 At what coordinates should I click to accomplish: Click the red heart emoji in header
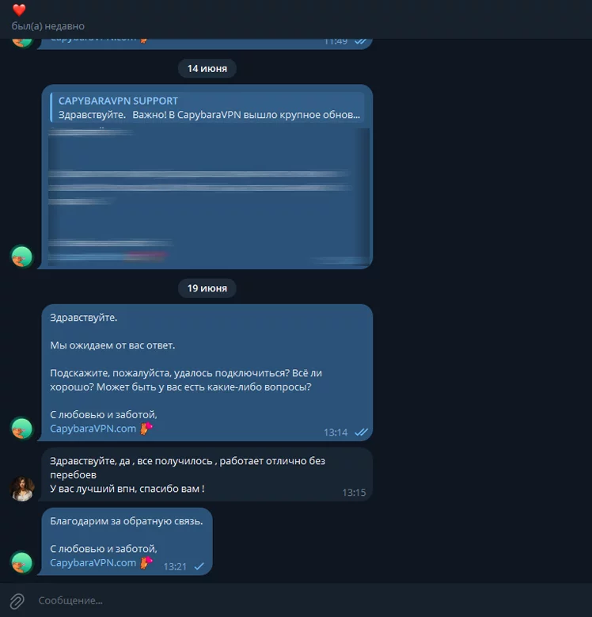[x=19, y=10]
